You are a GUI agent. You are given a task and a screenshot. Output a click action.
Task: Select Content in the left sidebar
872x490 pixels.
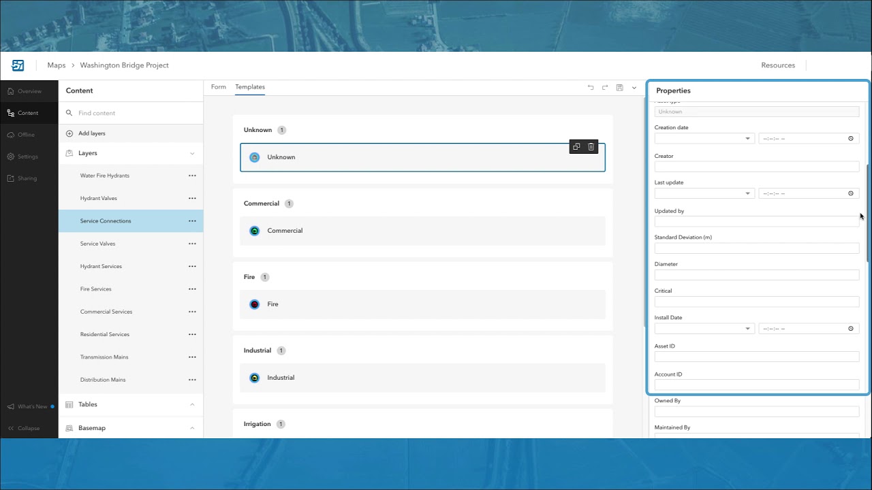[x=29, y=113]
